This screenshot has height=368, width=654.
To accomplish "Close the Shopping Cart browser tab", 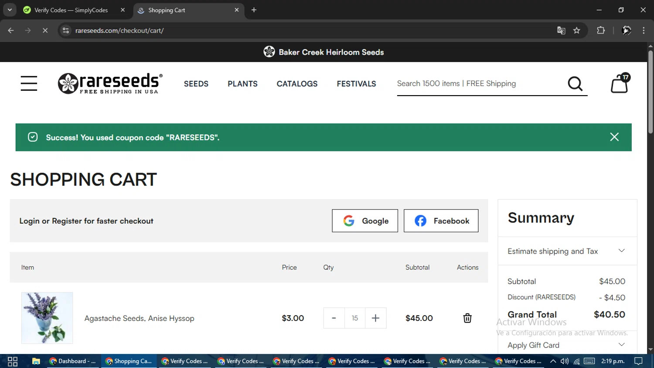I will (x=237, y=10).
